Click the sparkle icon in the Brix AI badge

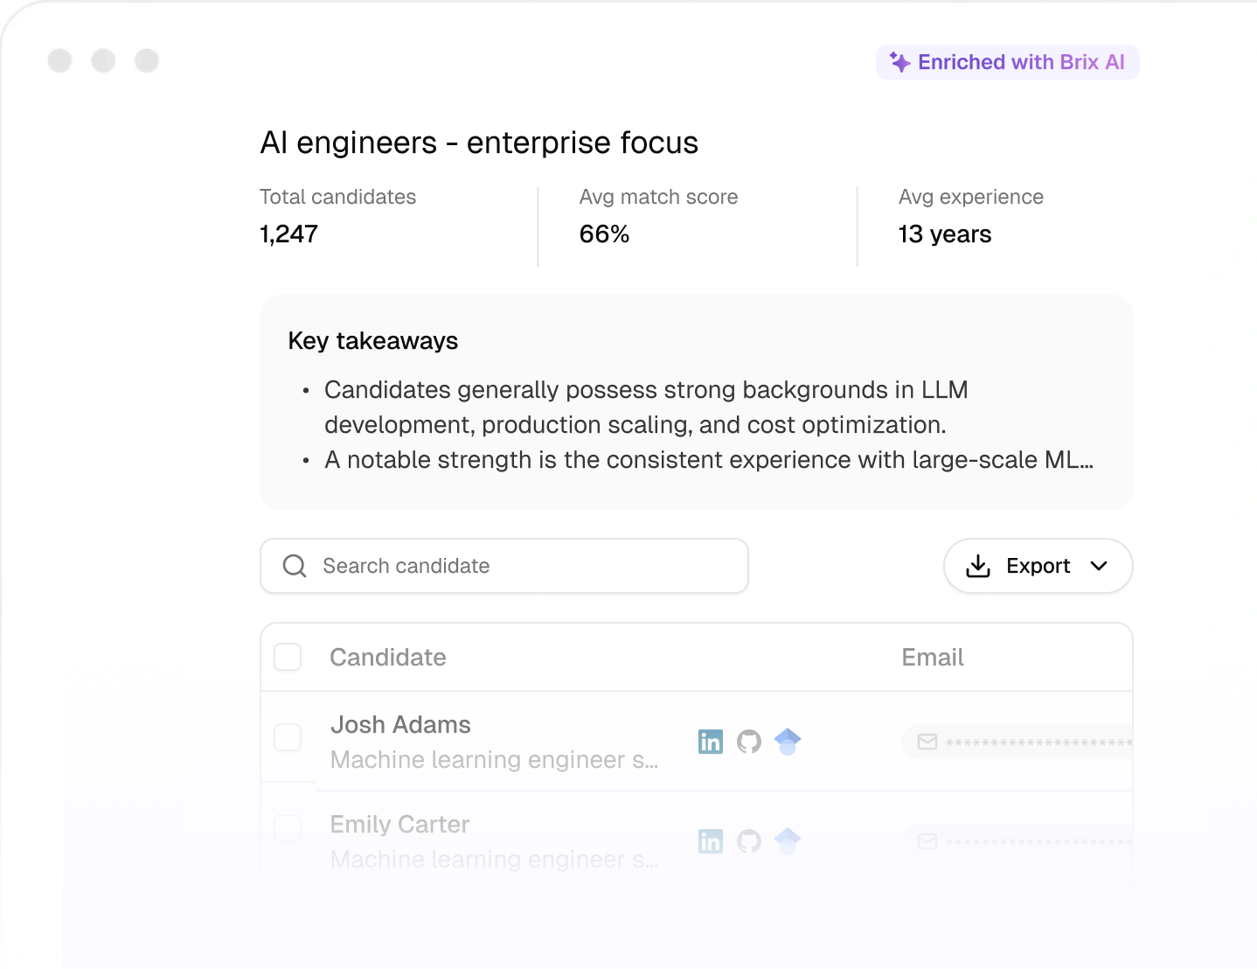[x=899, y=62]
